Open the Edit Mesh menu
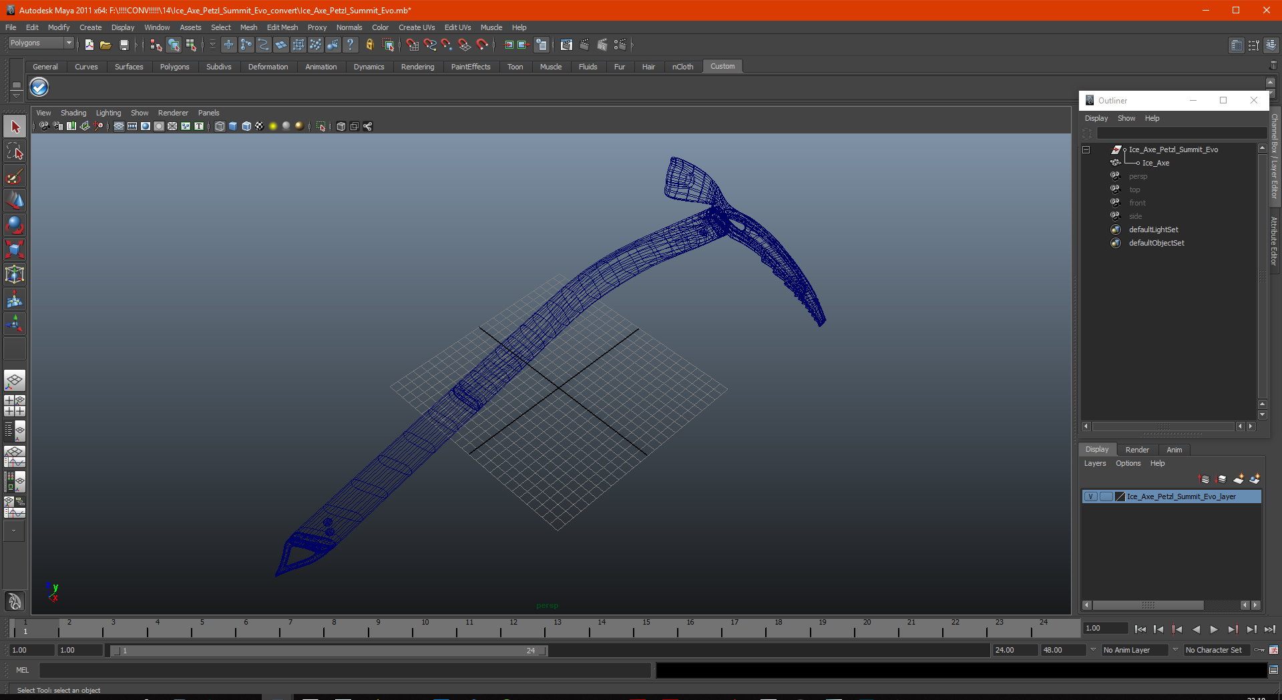This screenshot has height=700, width=1282. pos(282,27)
